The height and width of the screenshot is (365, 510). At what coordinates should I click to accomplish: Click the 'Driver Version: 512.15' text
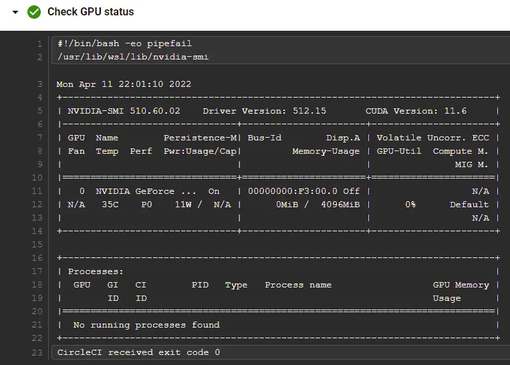[x=264, y=111]
